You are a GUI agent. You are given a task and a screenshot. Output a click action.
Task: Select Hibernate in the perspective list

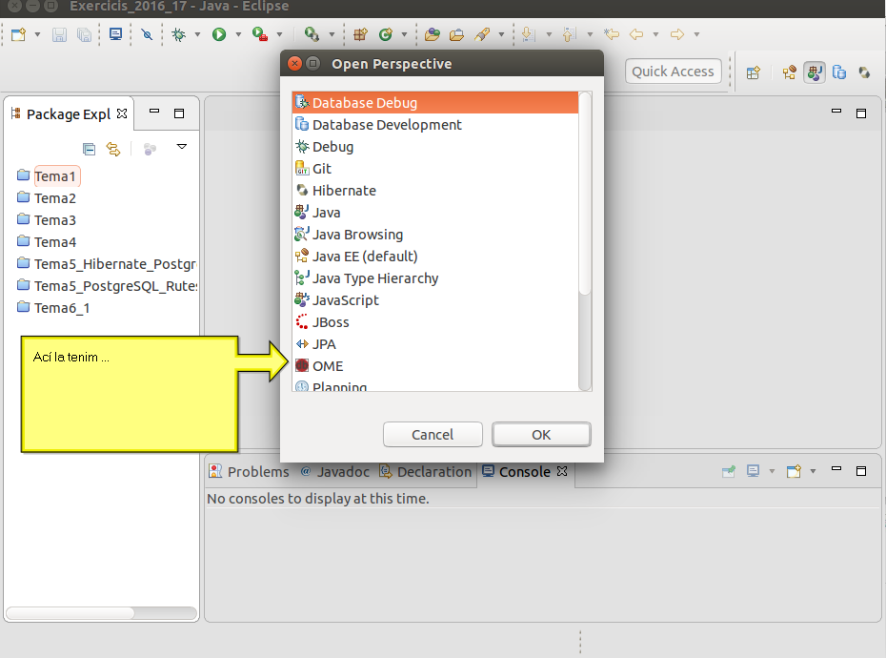[435, 191]
